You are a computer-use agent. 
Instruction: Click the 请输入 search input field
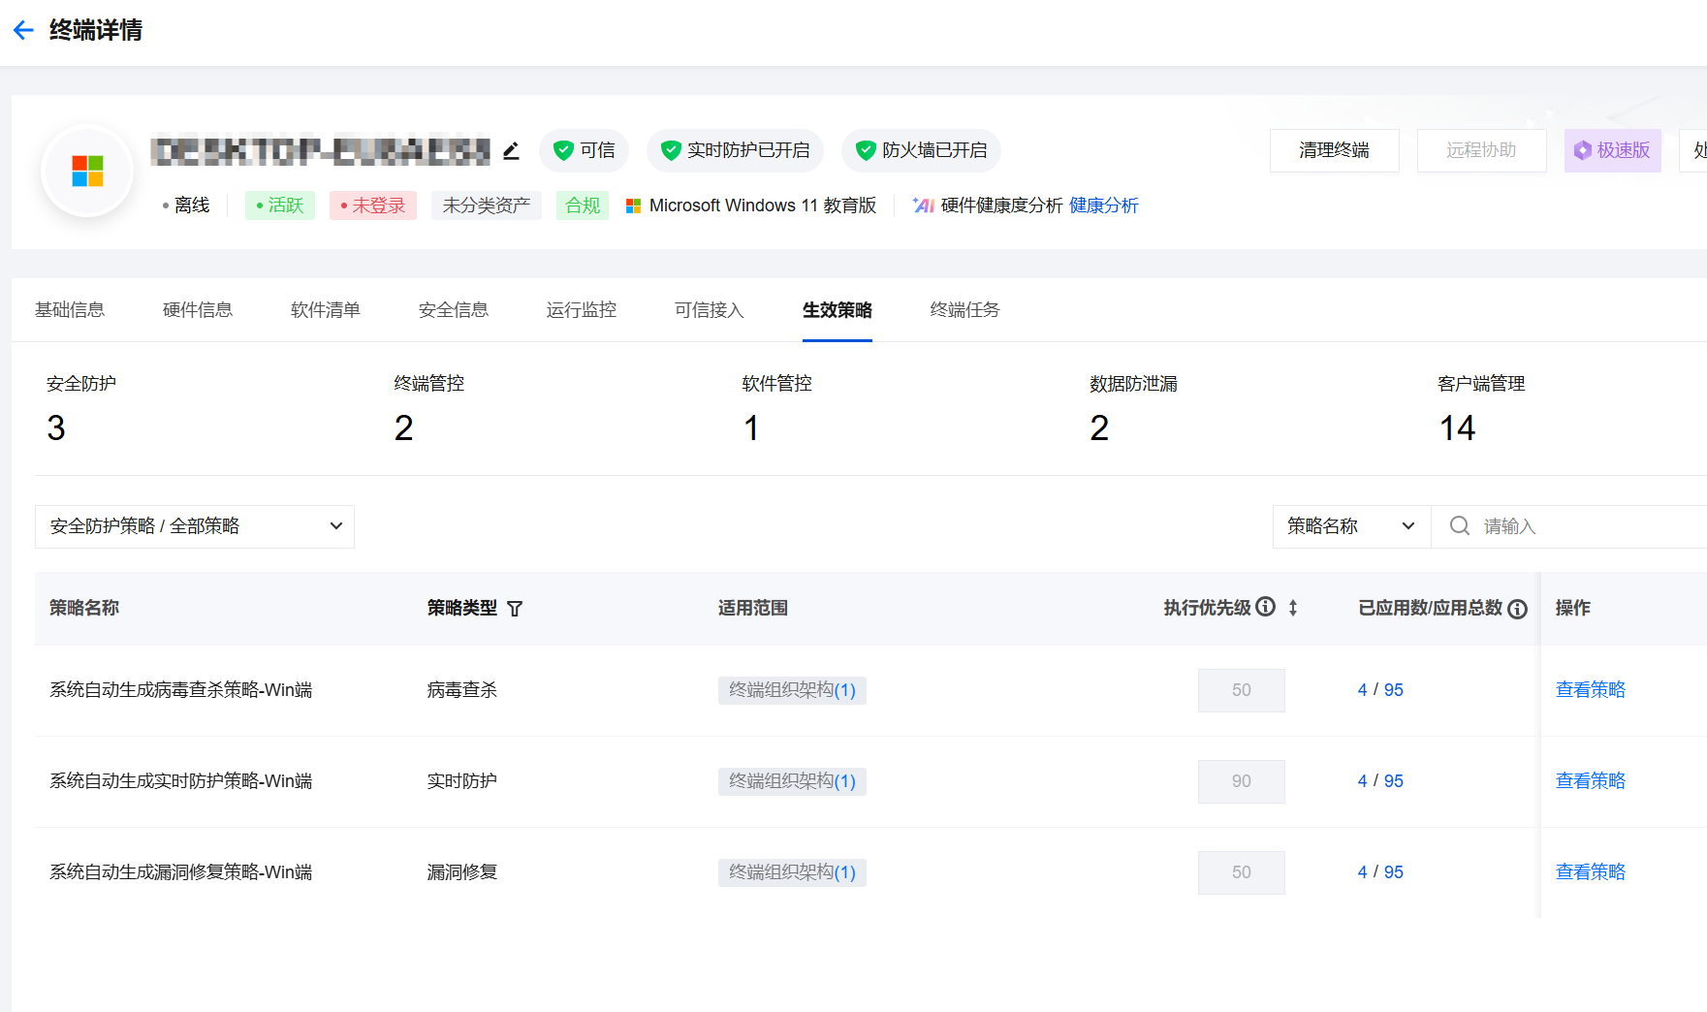point(1590,526)
